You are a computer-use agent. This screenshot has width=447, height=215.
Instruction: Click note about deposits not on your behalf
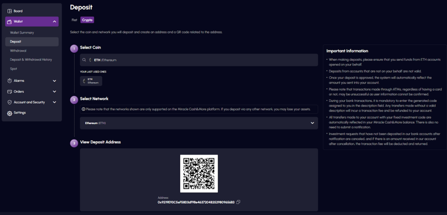[x=375, y=71]
